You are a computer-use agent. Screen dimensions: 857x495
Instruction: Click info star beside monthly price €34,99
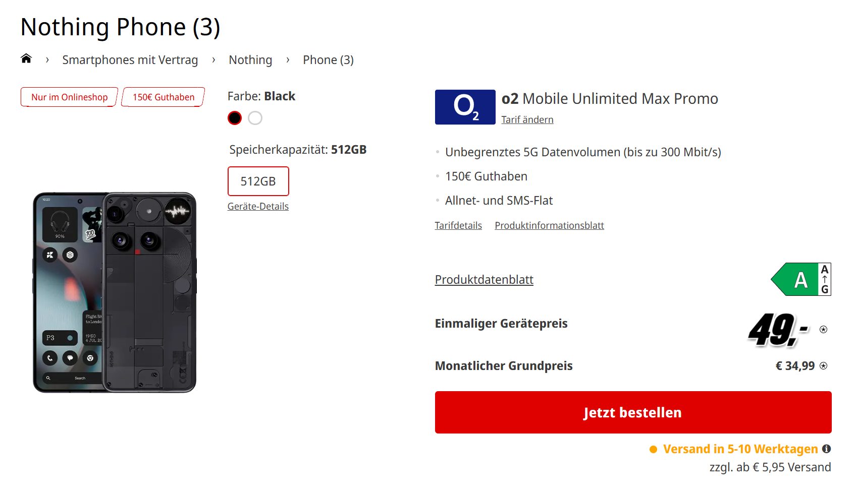(823, 366)
